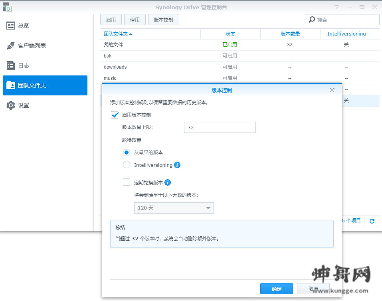382x301 pixels.
Task: Uncheck the 启用版本控制 checkbox
Action: click(x=115, y=115)
